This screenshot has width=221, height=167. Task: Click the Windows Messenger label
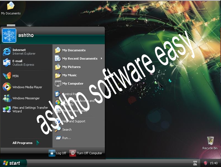(26, 98)
